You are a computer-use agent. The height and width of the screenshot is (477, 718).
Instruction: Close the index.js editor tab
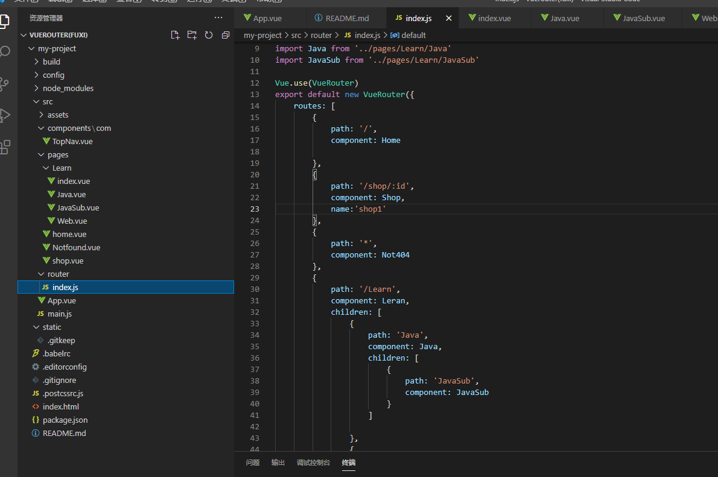pyautogui.click(x=449, y=18)
